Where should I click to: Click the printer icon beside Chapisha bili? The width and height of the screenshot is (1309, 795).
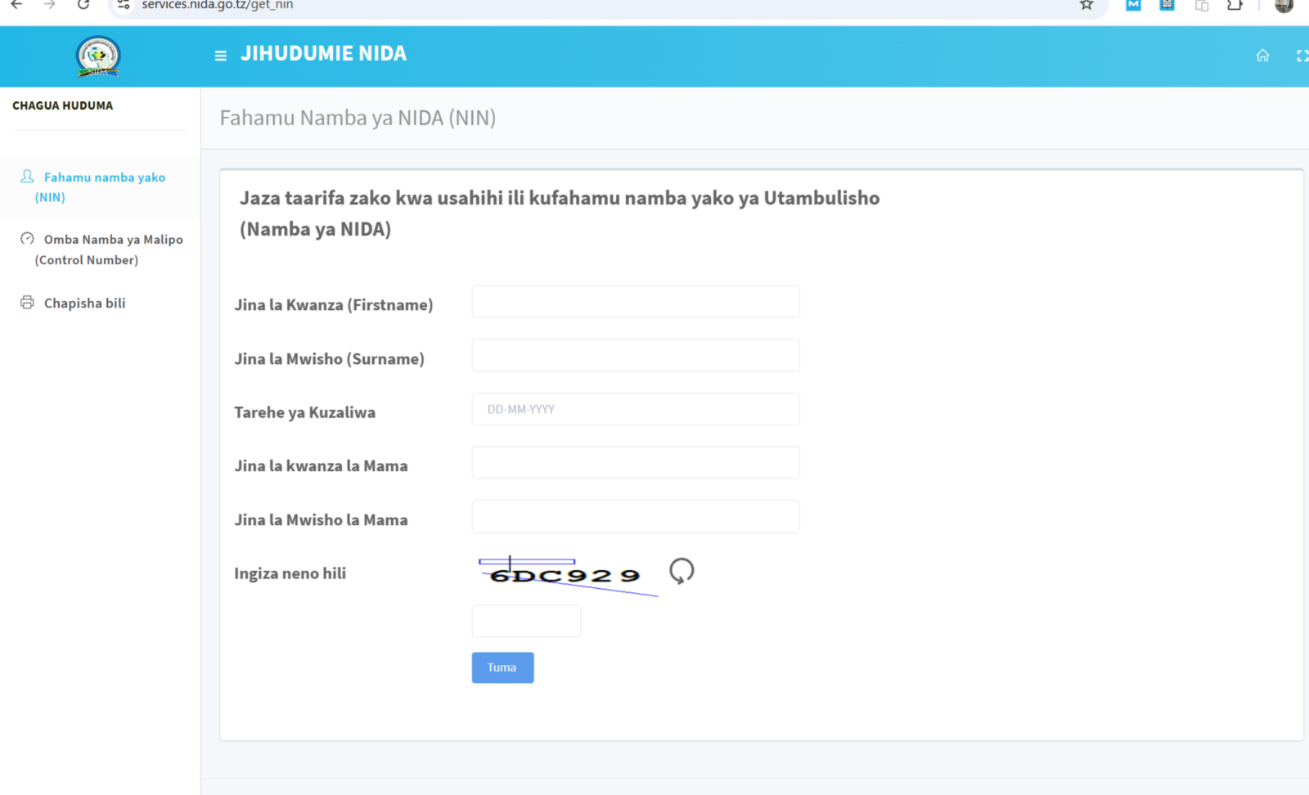27,303
